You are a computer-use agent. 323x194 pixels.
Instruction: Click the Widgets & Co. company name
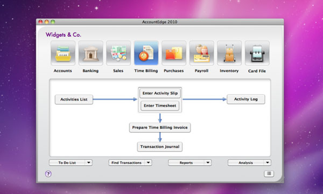pos(64,34)
